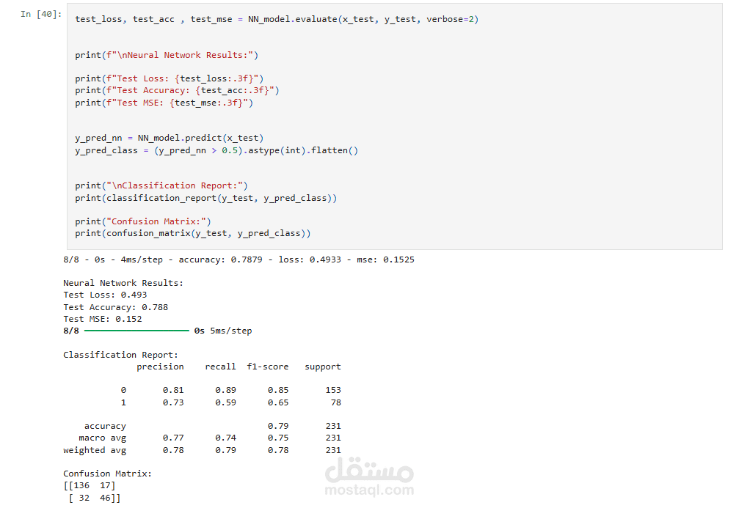Click class 0 f1-score value 0.85
The width and height of the screenshot is (739, 508).
point(278,390)
